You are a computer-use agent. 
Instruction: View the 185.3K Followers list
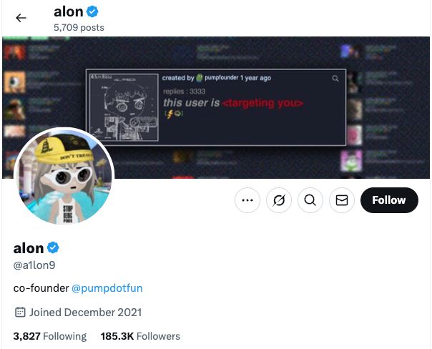tap(140, 336)
